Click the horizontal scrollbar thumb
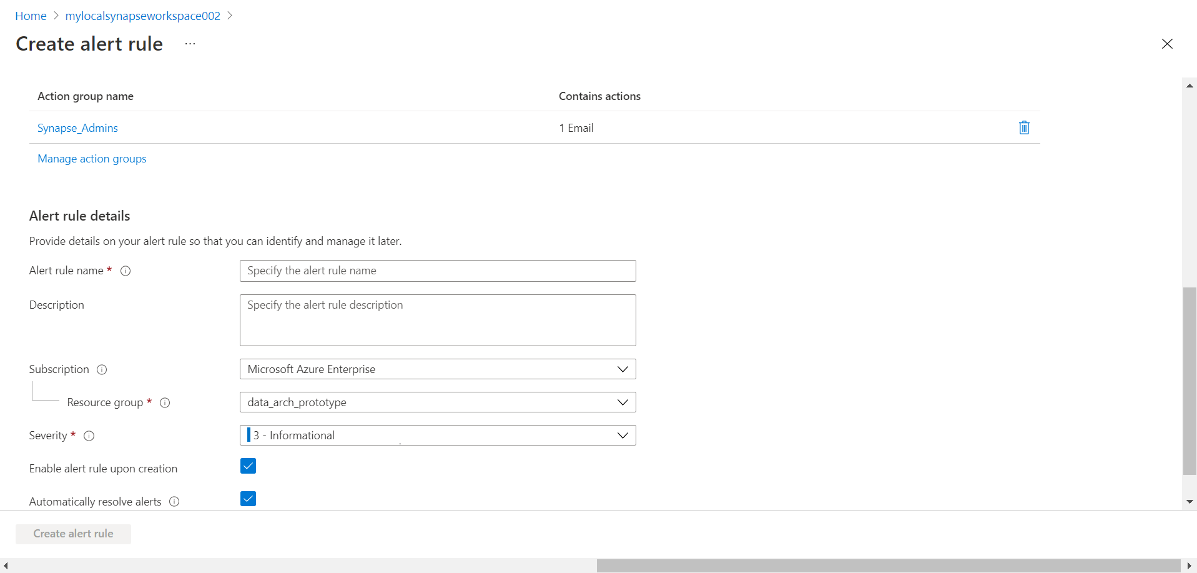1197x573 pixels. 888,566
